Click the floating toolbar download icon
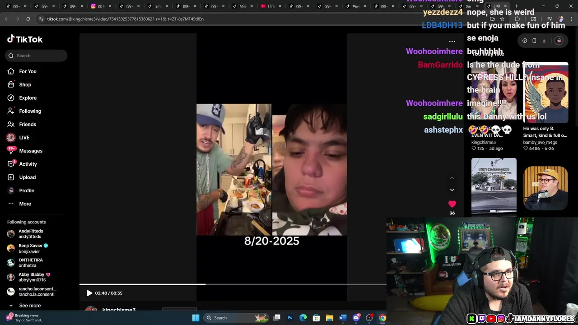 click(x=544, y=41)
